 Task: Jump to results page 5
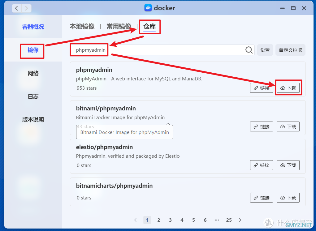193,220
